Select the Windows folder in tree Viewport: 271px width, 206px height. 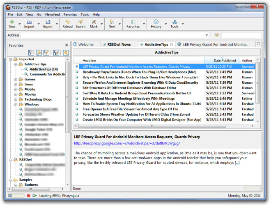tap(32, 104)
